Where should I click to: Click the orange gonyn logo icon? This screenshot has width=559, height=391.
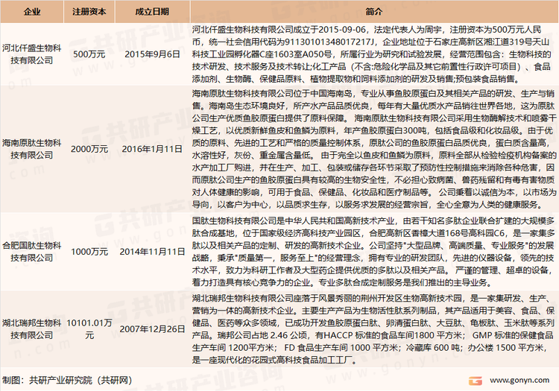[x=475, y=381]
